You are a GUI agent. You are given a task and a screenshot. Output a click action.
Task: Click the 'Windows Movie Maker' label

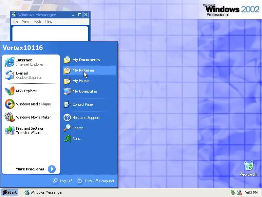pos(33,117)
